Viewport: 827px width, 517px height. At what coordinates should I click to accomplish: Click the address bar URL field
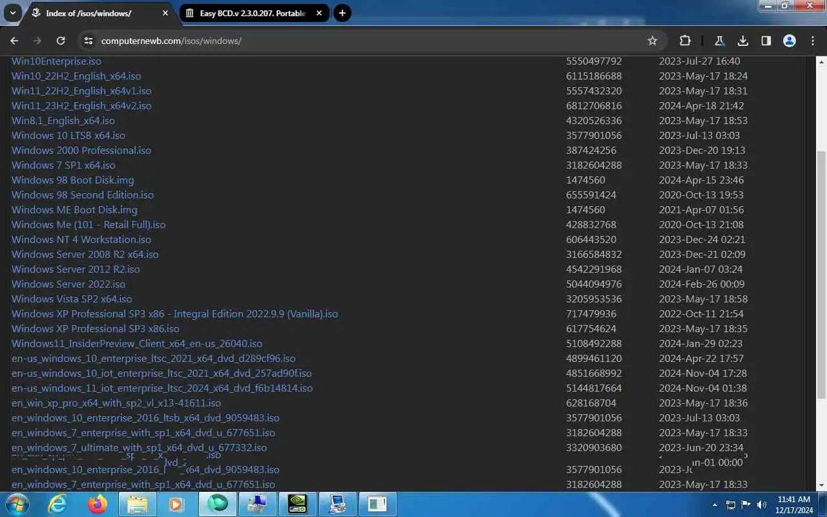(372, 41)
